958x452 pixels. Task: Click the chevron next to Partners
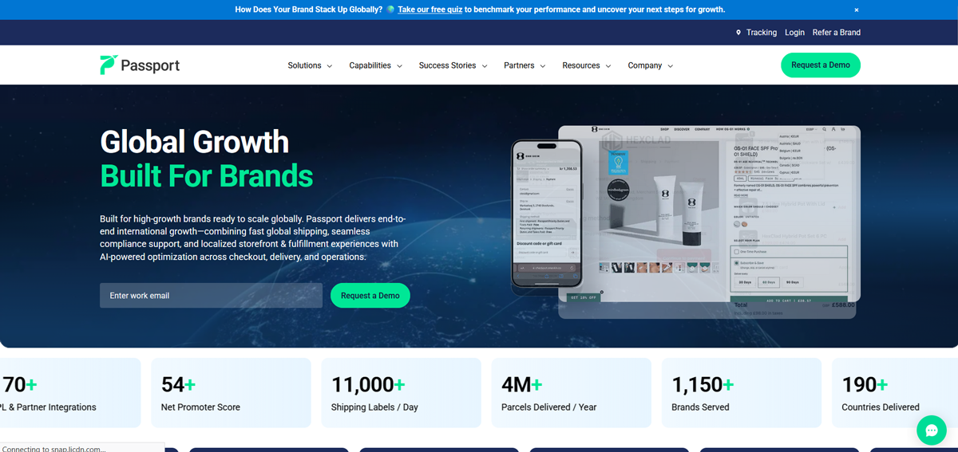542,66
